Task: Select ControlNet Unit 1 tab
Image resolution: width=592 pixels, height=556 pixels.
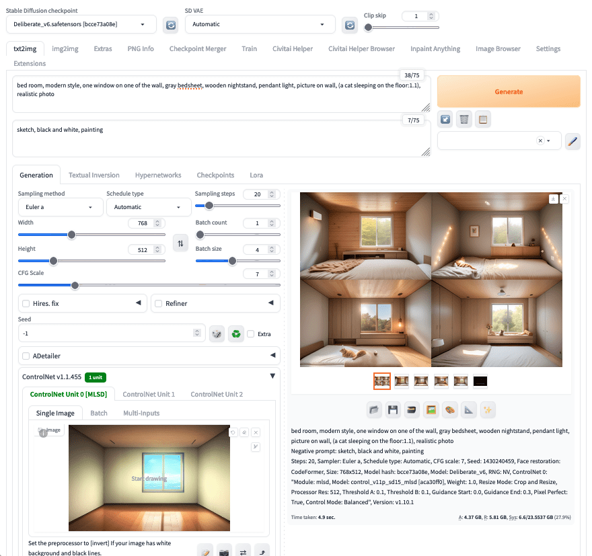Action: pos(149,394)
